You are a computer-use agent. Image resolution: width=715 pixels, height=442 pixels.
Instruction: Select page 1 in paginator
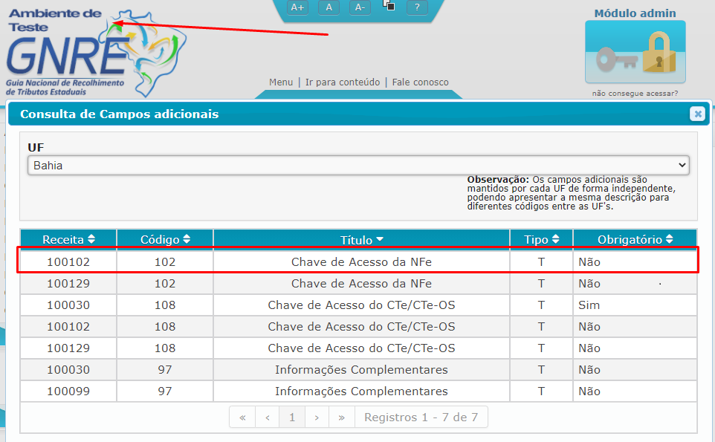click(292, 417)
